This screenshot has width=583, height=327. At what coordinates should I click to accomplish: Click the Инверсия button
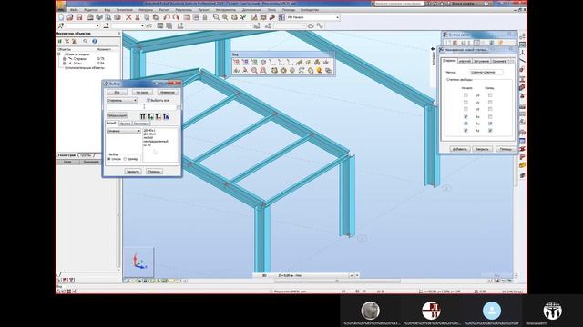click(167, 92)
